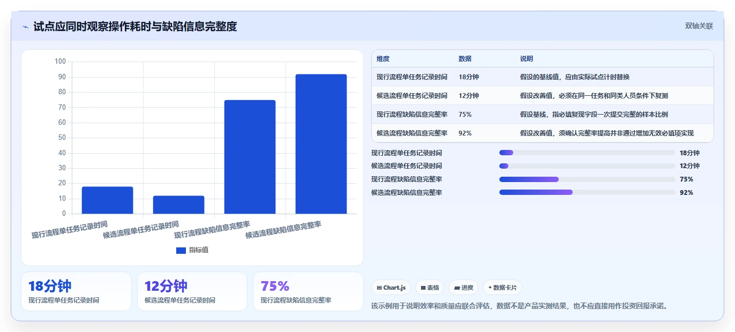Image resolution: width=735 pixels, height=332 pixels.
Task: Click the note 假设的基线值，应由实际试点计时替换
Action: pos(575,77)
